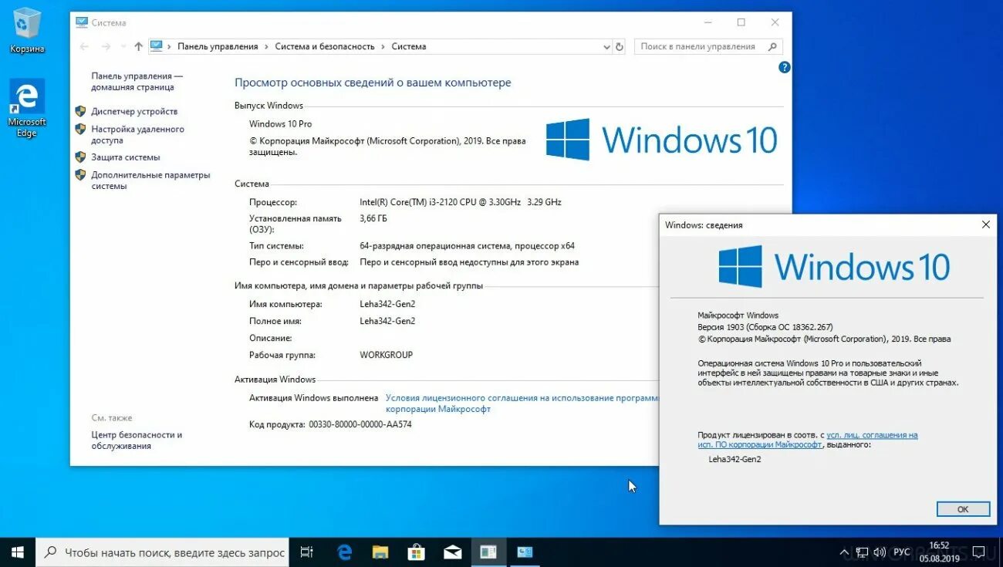
Task: Maximize the System window
Action: (x=741, y=22)
